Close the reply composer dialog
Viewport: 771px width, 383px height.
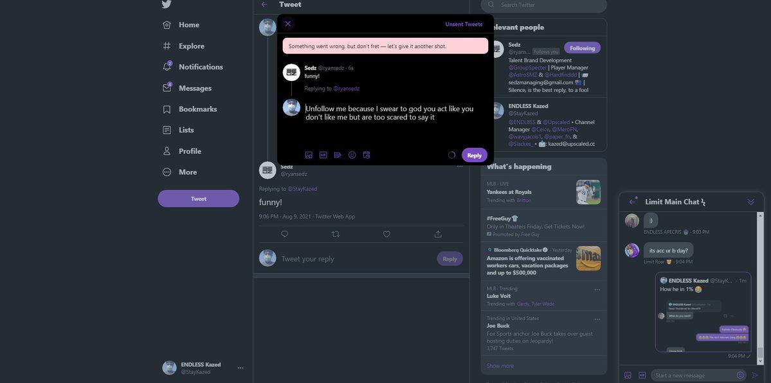pos(287,24)
